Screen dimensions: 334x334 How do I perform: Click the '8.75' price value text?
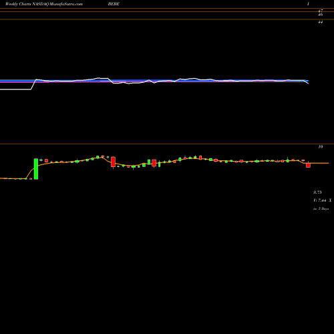[317, 192]
